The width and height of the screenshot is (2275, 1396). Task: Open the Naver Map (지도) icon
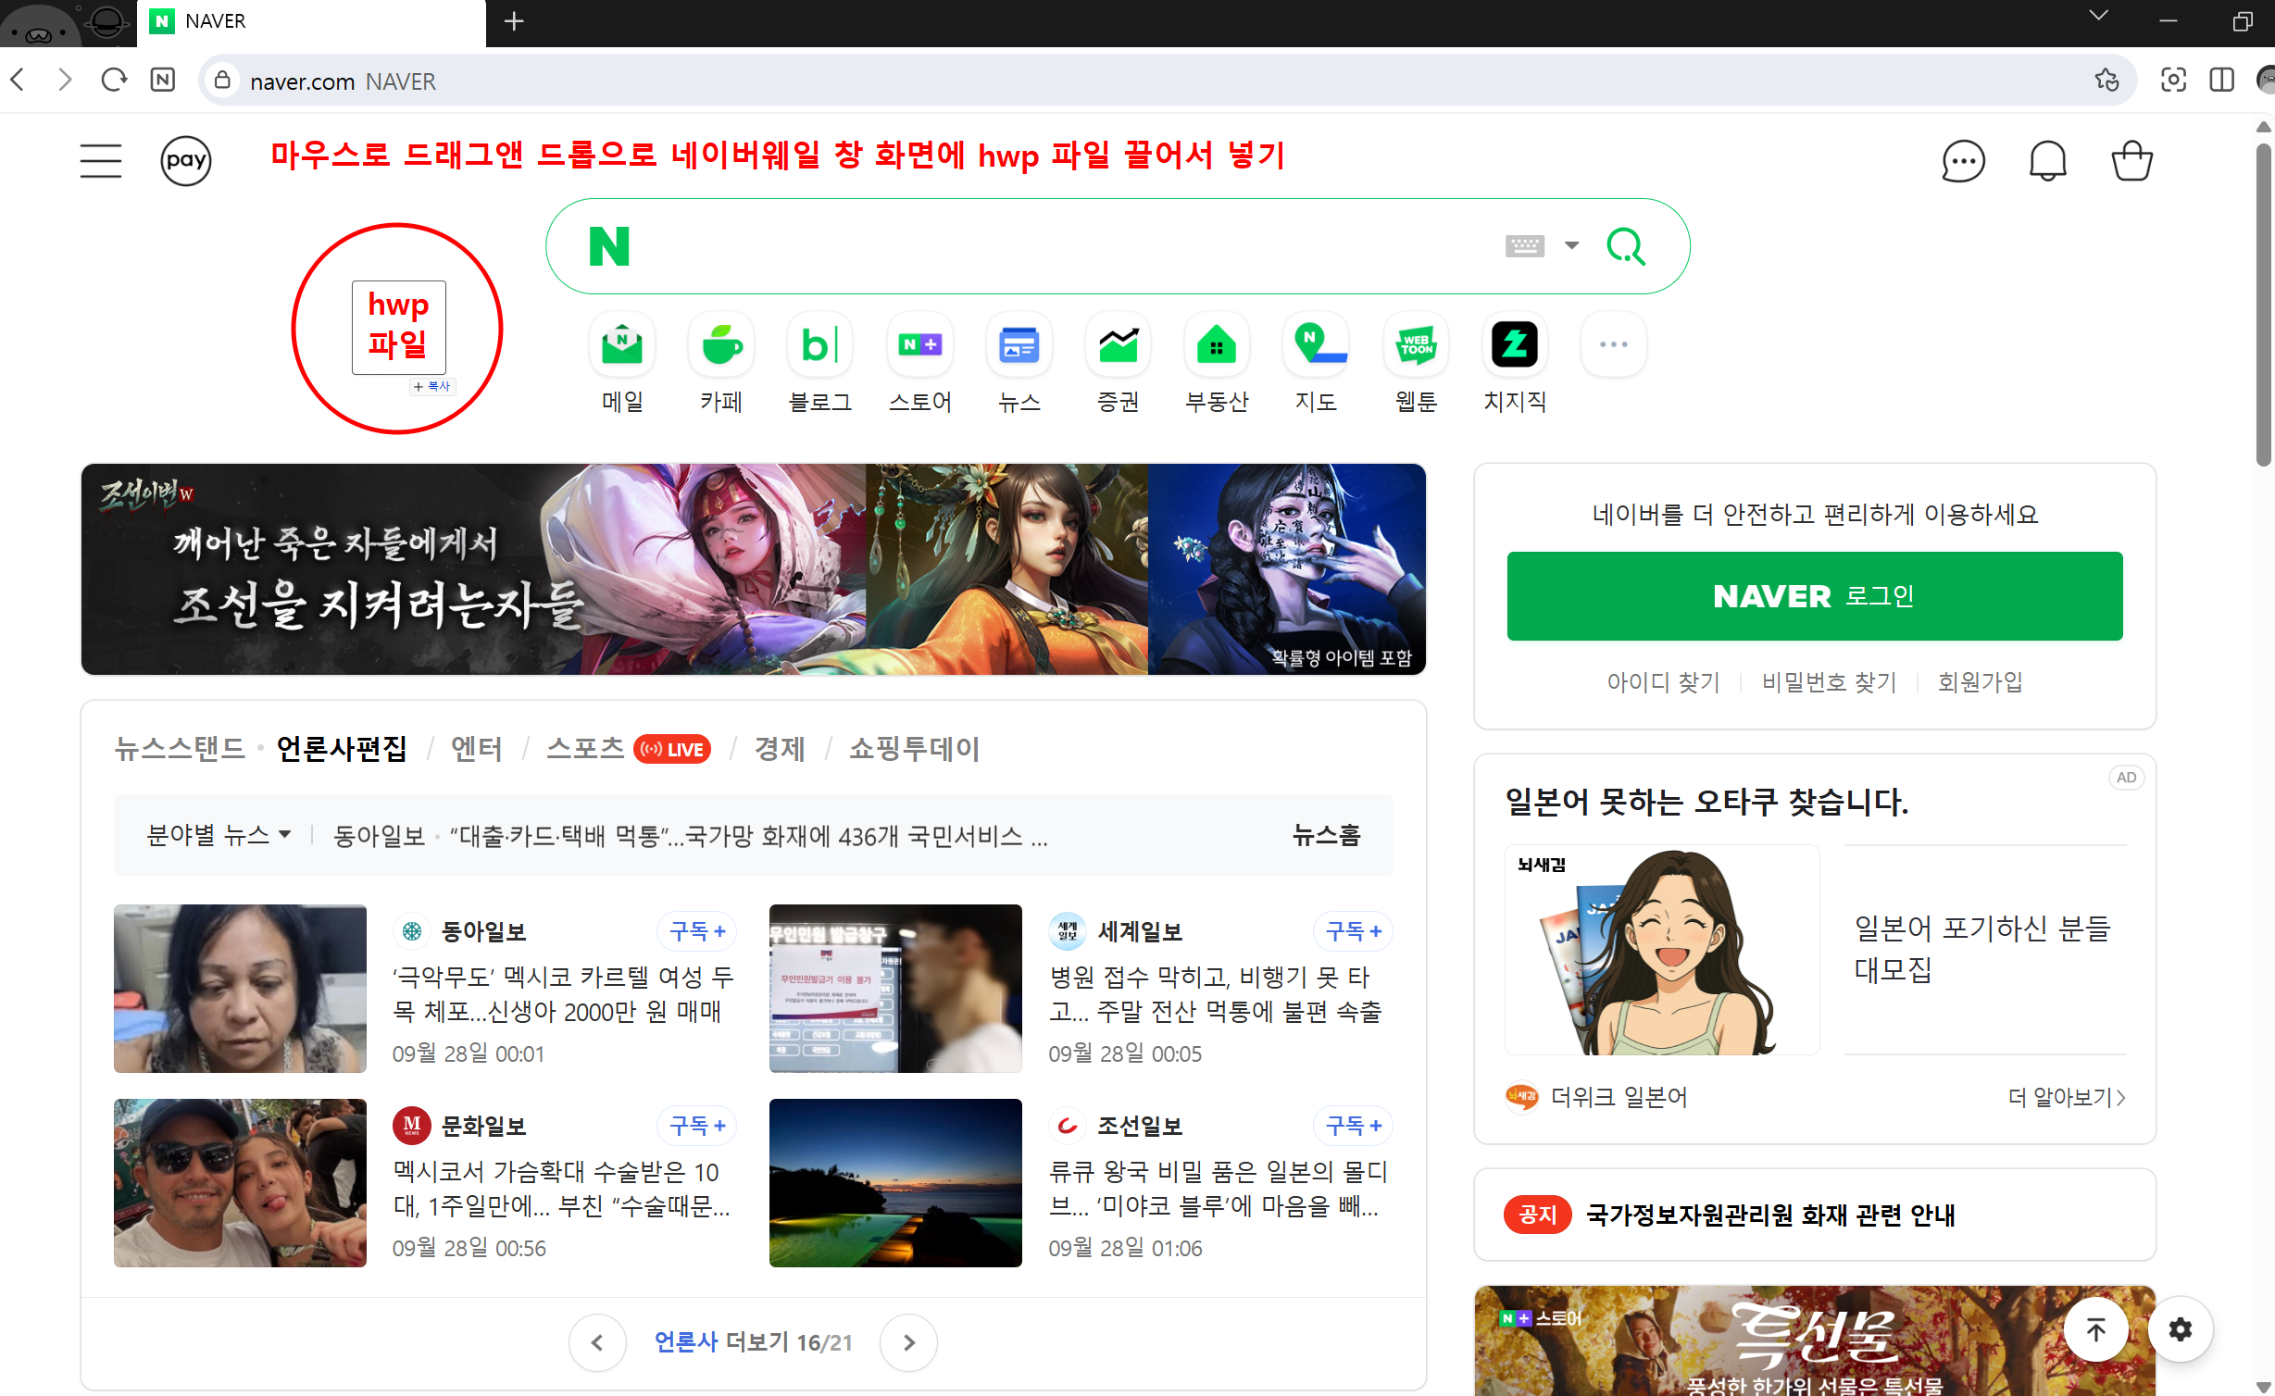pyautogui.click(x=1316, y=345)
